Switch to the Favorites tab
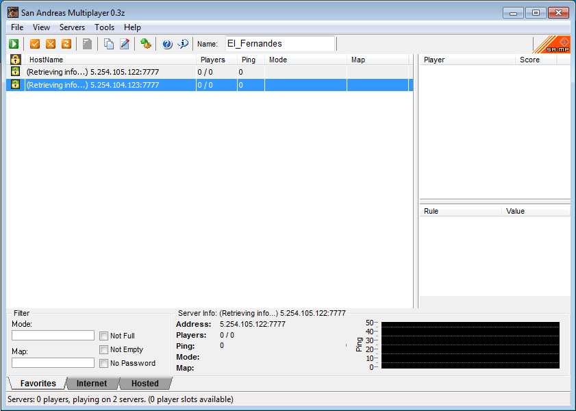The width and height of the screenshot is (576, 411). 38,384
